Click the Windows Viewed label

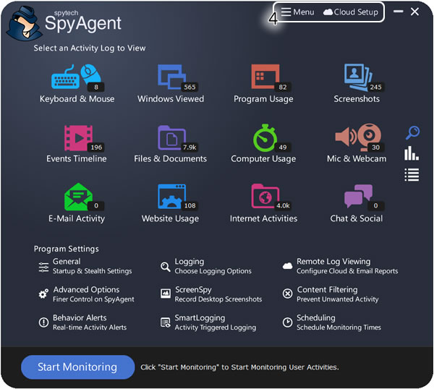coord(171,99)
